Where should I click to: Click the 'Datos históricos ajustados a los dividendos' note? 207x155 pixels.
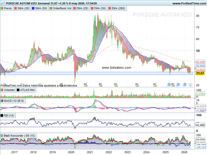coord(50,86)
